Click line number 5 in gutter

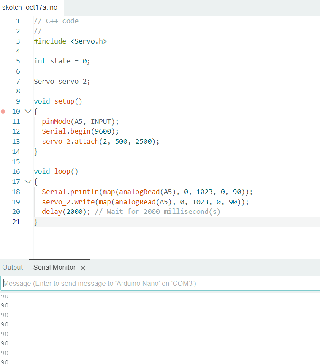pos(18,61)
